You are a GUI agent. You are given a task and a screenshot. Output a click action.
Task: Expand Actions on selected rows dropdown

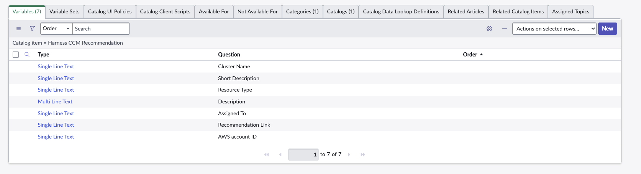click(554, 29)
